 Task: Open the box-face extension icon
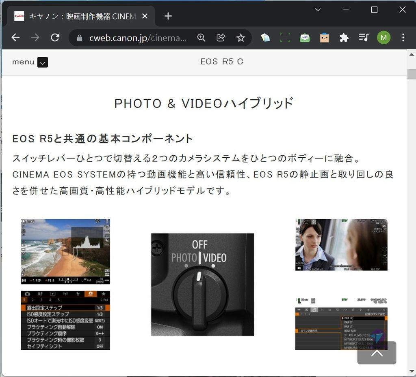pos(324,38)
